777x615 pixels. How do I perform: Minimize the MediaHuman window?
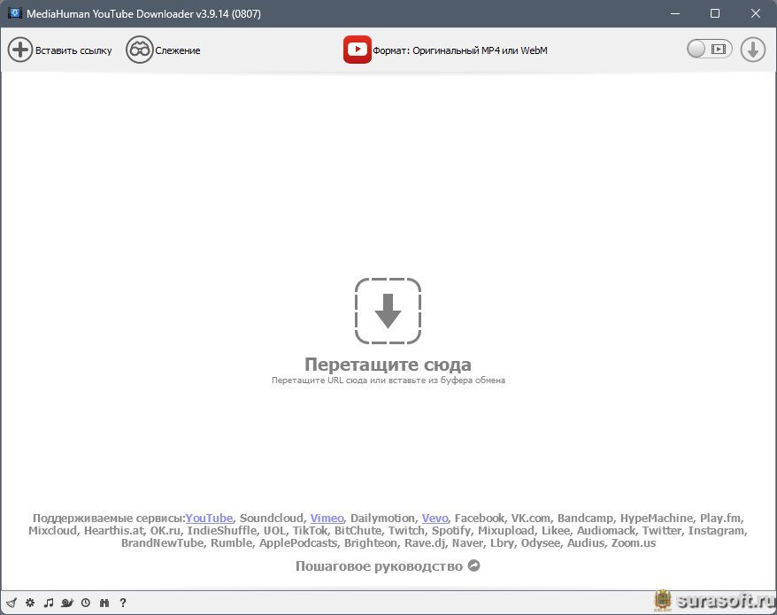click(x=675, y=13)
